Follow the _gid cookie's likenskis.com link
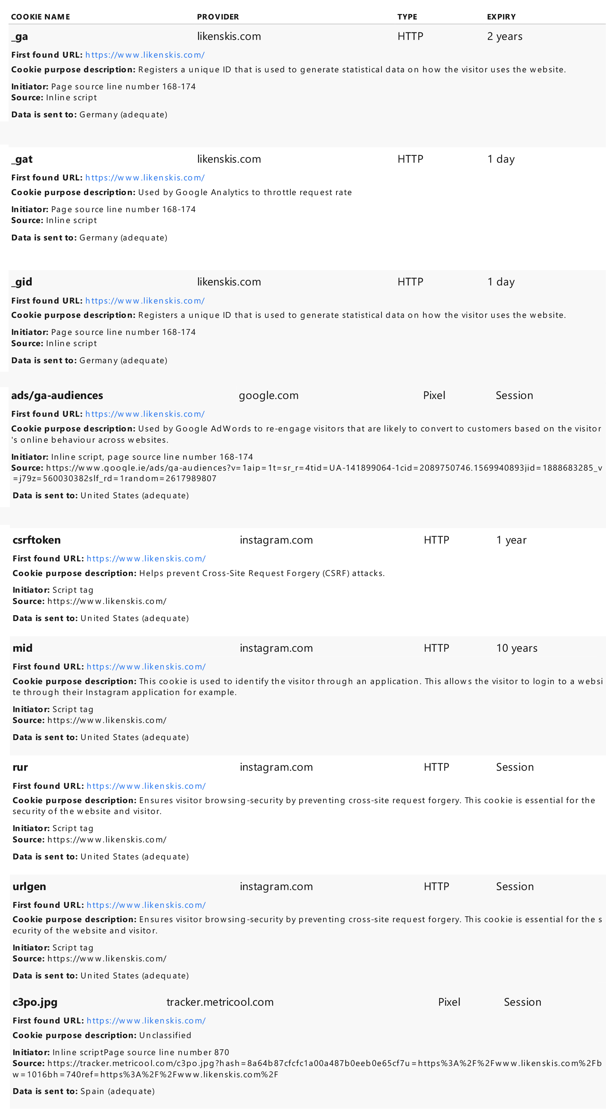 145,301
